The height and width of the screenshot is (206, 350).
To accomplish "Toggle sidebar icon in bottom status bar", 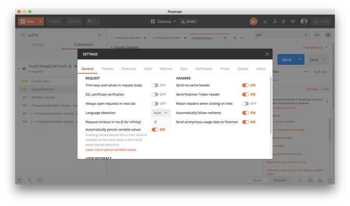I will point(20,180).
